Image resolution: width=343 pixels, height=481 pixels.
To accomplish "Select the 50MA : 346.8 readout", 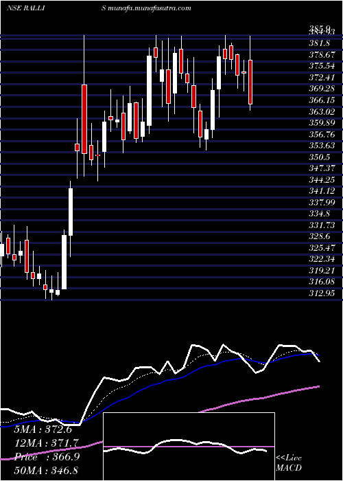I will pos(47,470).
